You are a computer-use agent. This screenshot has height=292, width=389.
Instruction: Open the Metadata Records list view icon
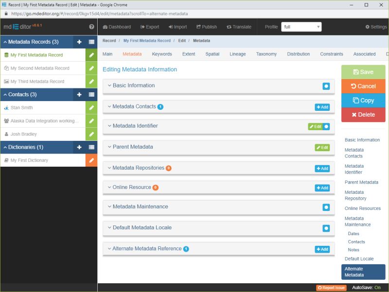pos(91,42)
